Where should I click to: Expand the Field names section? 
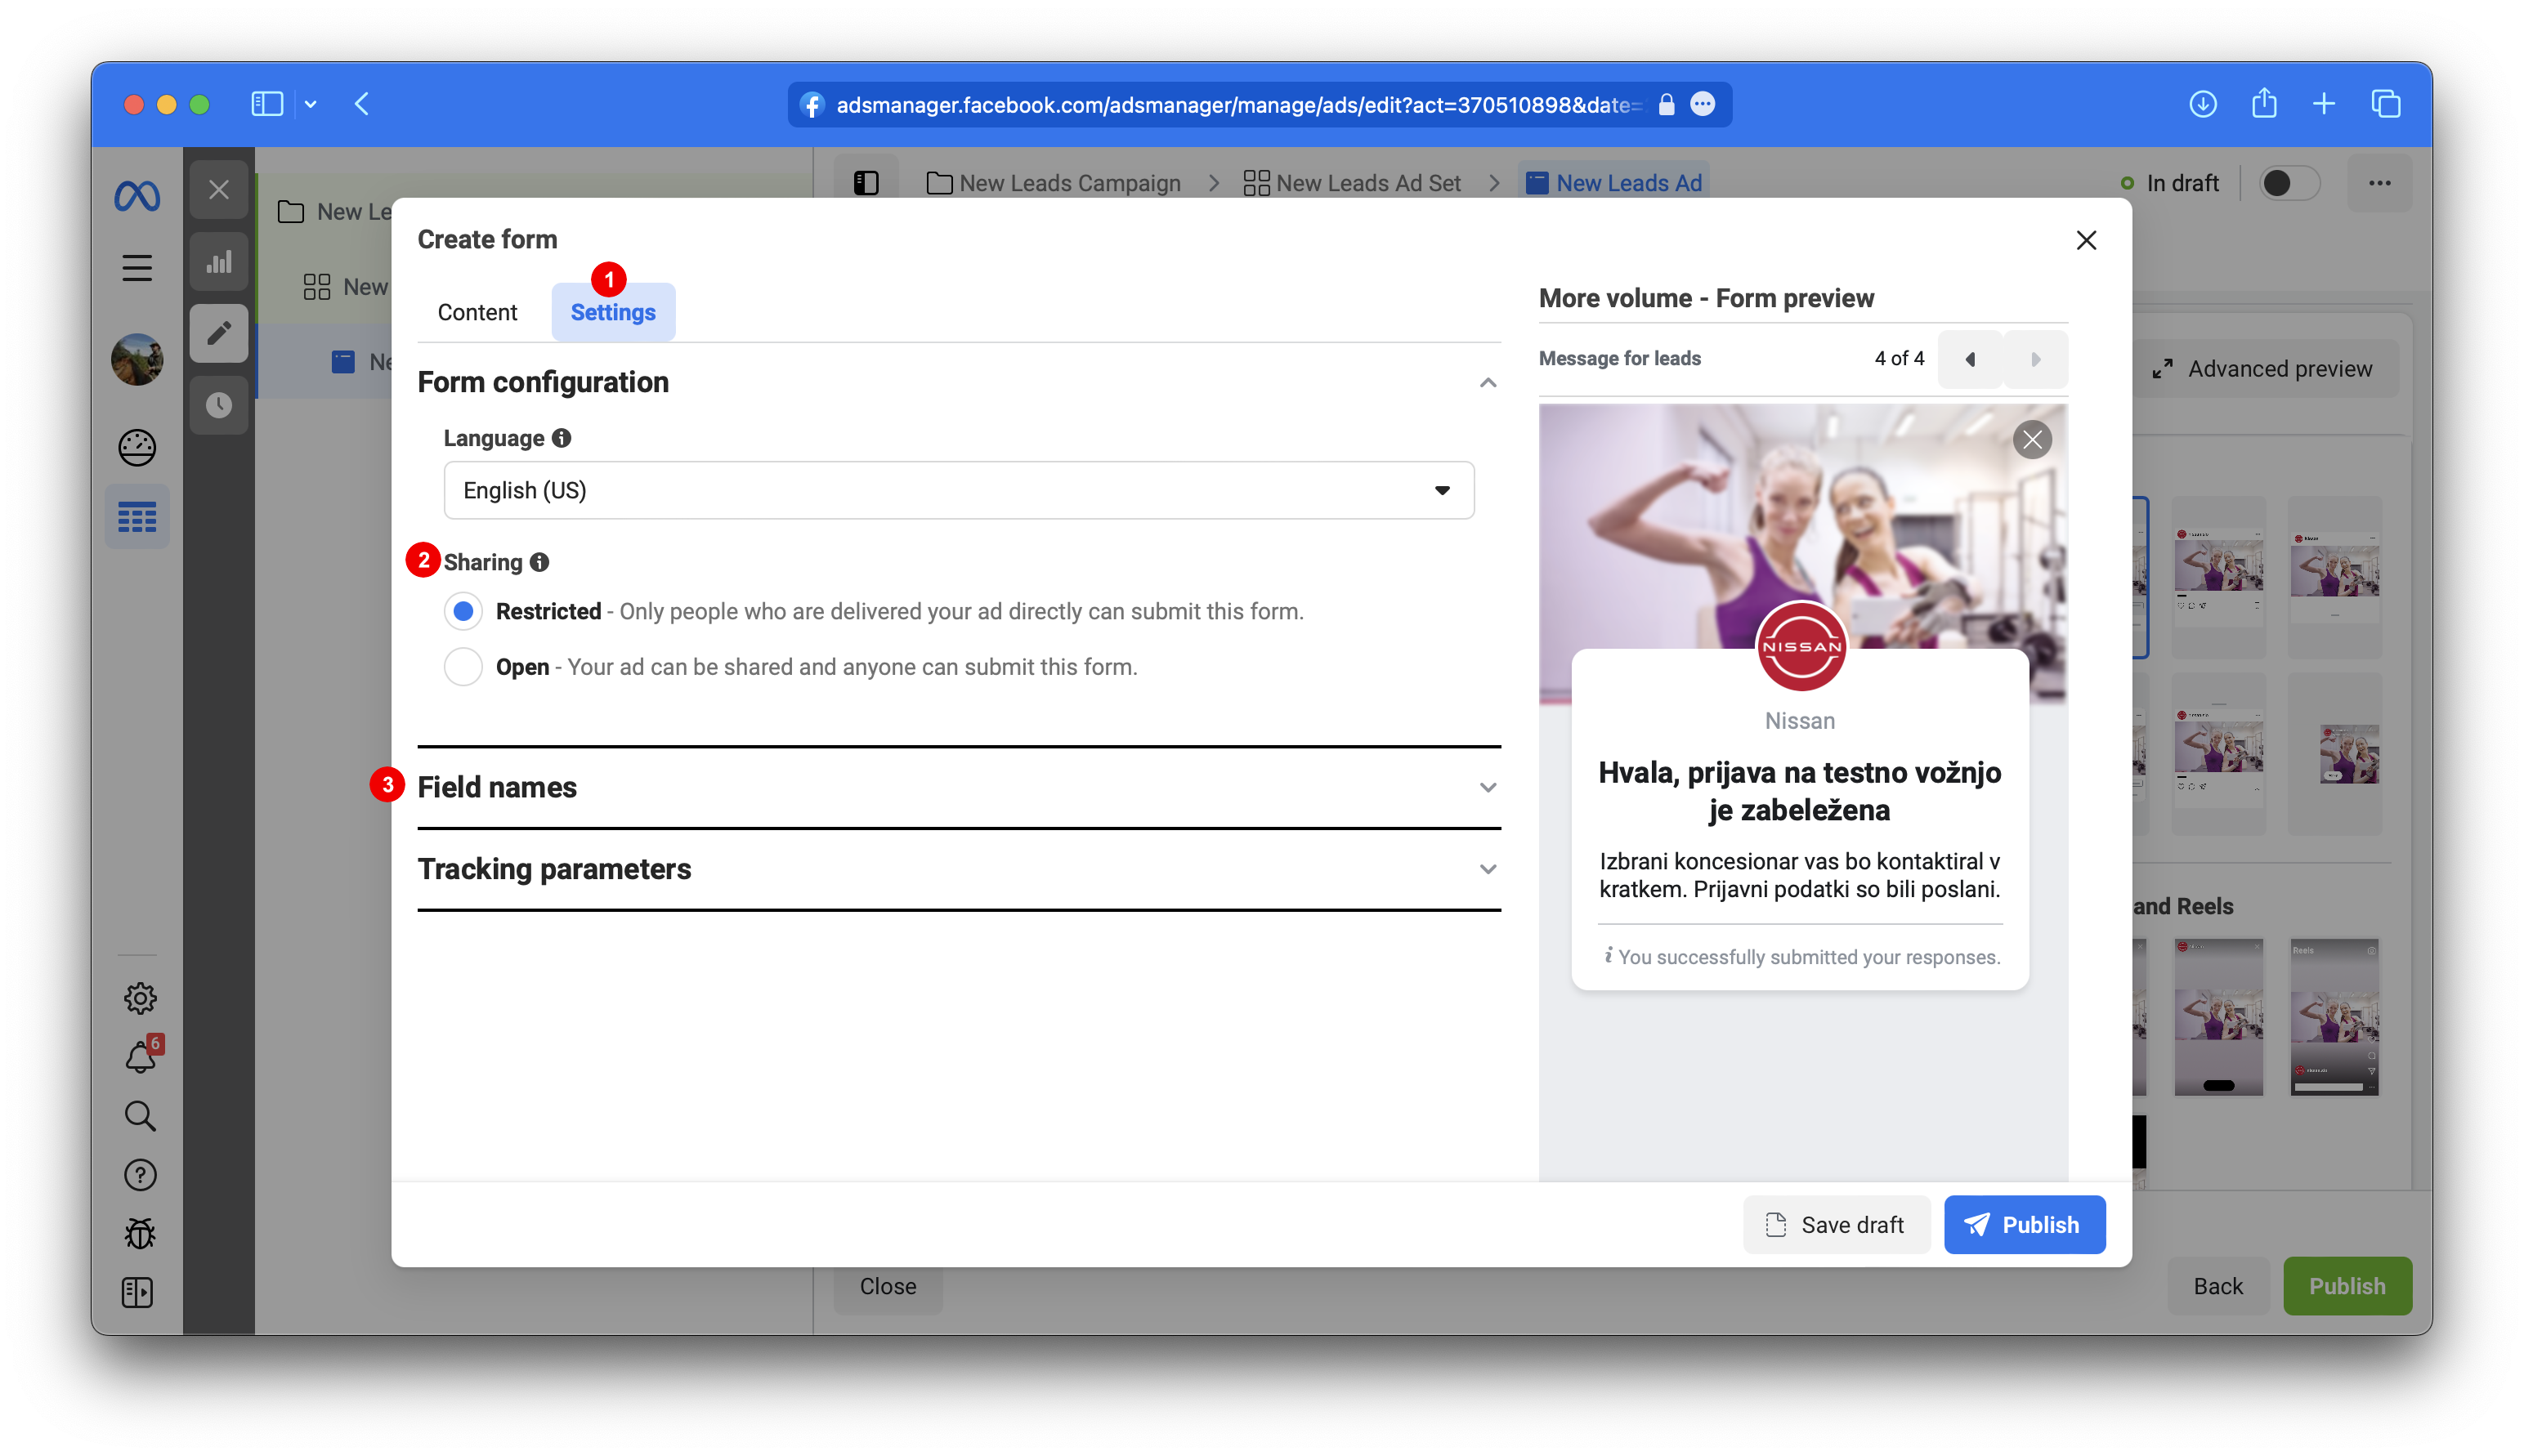pos(957,788)
